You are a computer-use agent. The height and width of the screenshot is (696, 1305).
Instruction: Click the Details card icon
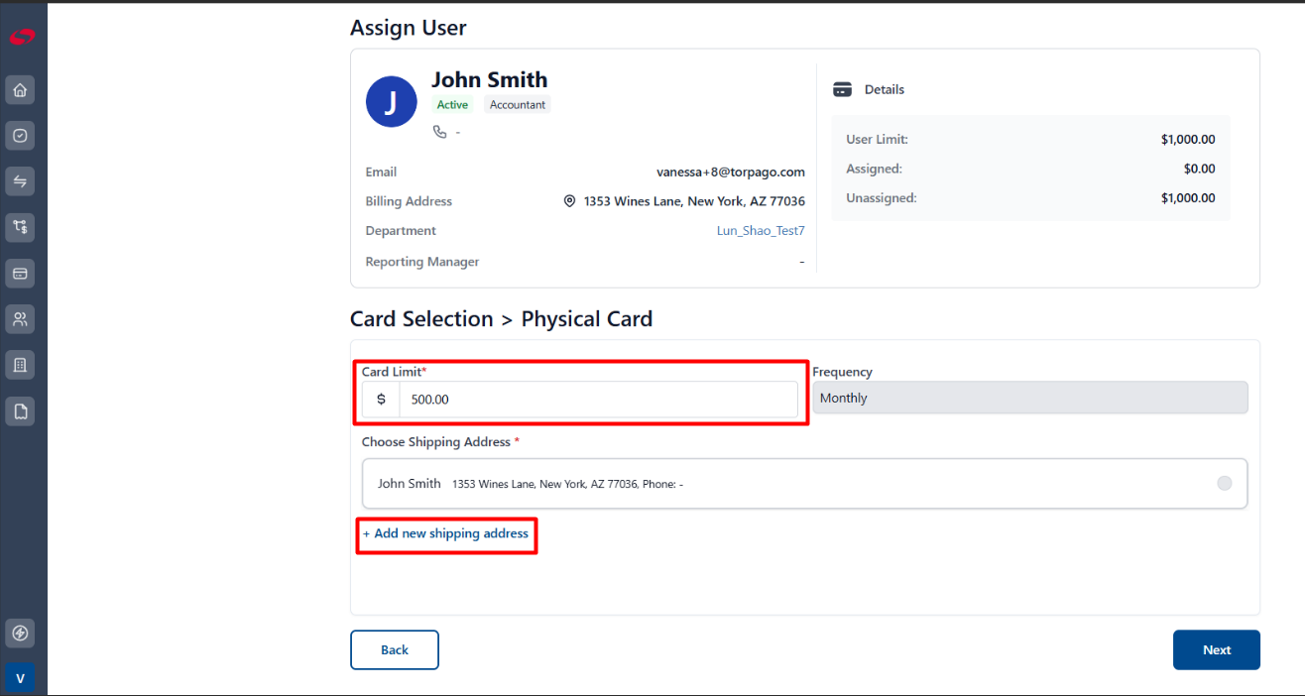(x=843, y=89)
